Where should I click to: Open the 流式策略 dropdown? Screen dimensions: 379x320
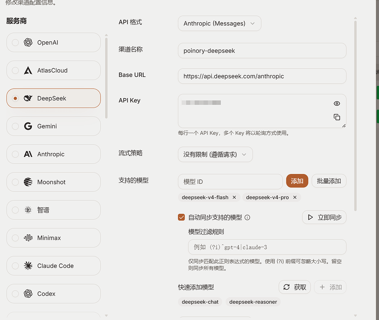[x=215, y=154]
